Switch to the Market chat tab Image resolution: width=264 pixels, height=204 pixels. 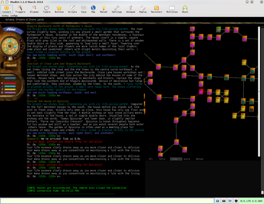pos(200,159)
